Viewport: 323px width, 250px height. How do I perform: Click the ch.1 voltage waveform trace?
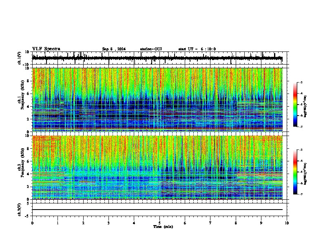(x=157, y=58)
